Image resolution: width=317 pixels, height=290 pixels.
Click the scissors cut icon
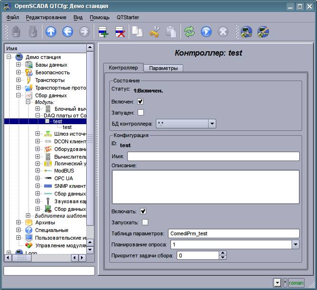click(154, 32)
